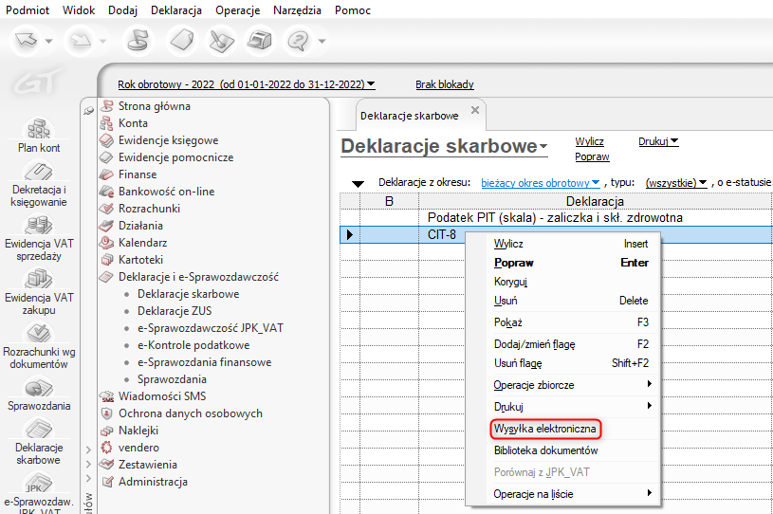Screen dimensions: 773x514
Task: Expand Rok obrotowy 2022 dropdown
Action: pos(246,84)
